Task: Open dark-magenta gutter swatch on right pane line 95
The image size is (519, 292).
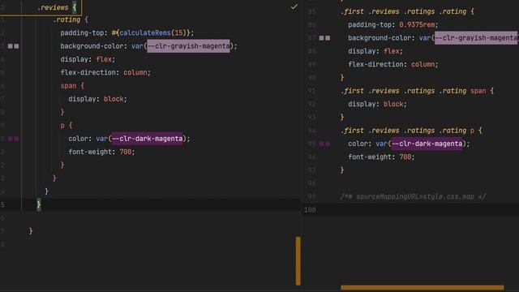Action: pos(324,144)
